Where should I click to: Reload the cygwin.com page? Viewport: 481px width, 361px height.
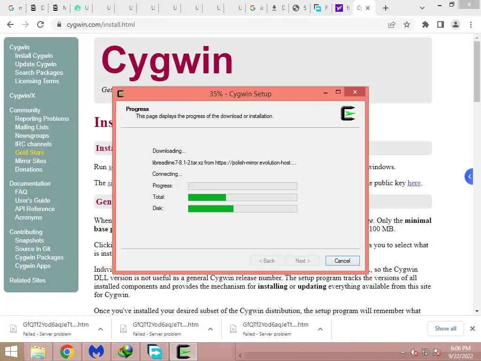(x=40, y=24)
